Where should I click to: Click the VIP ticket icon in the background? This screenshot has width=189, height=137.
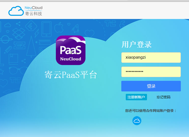click(19, 45)
